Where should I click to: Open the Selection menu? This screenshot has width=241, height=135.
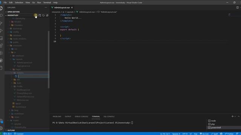click(x=19, y=3)
